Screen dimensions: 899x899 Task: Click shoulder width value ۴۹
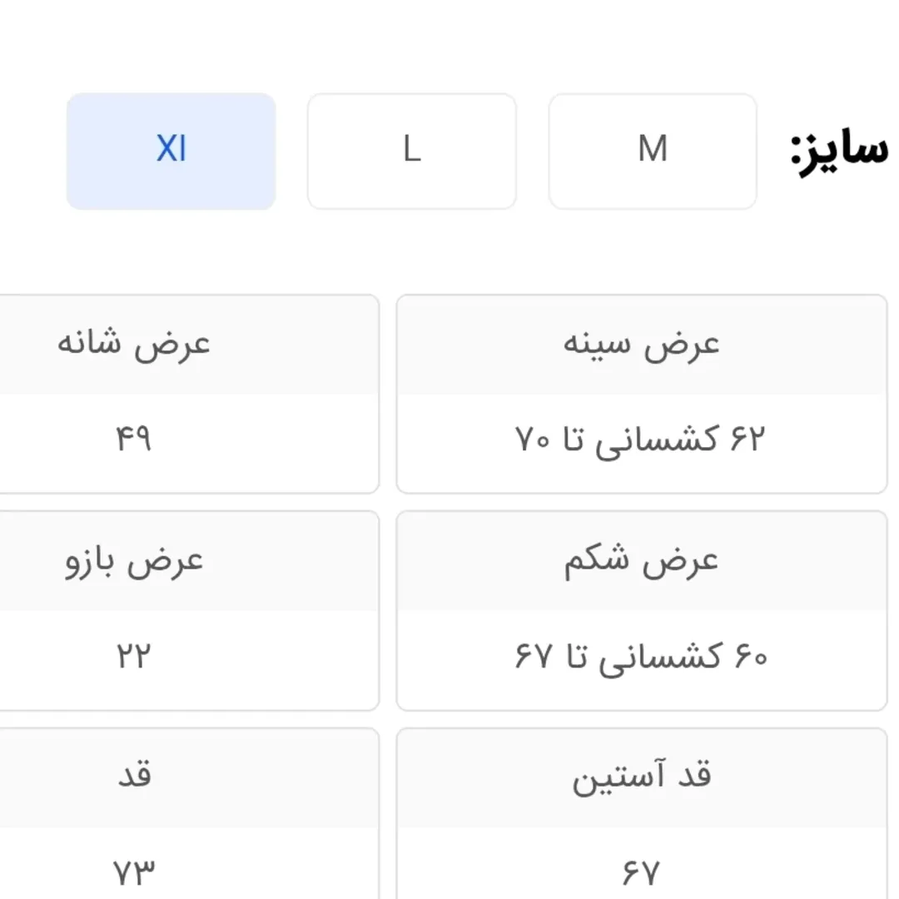134,439
